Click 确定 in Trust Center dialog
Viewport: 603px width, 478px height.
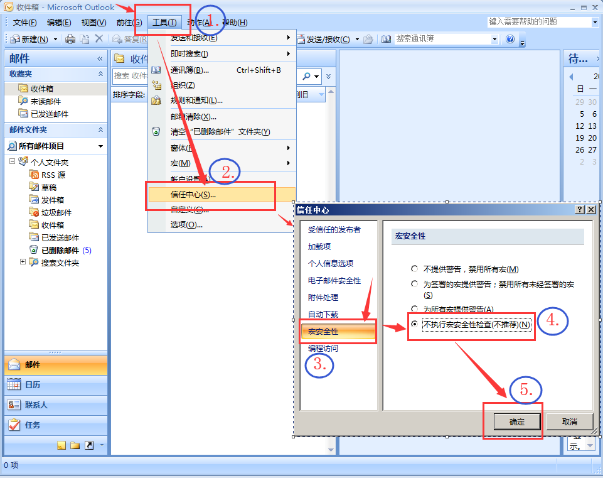(517, 422)
